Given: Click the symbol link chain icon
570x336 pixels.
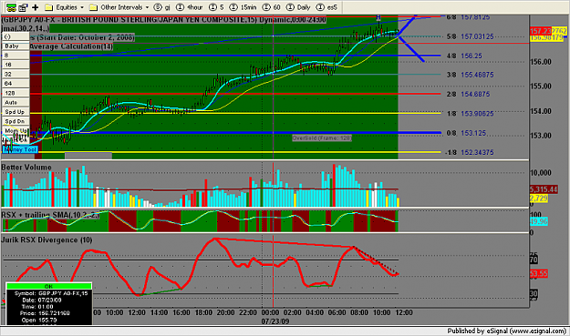Looking at the screenshot, I should (x=11, y=7).
